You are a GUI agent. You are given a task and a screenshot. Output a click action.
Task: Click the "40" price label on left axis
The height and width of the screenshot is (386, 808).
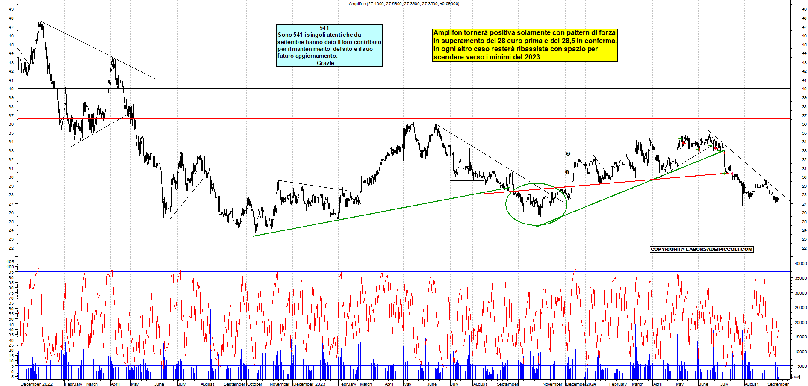pyautogui.click(x=11, y=89)
